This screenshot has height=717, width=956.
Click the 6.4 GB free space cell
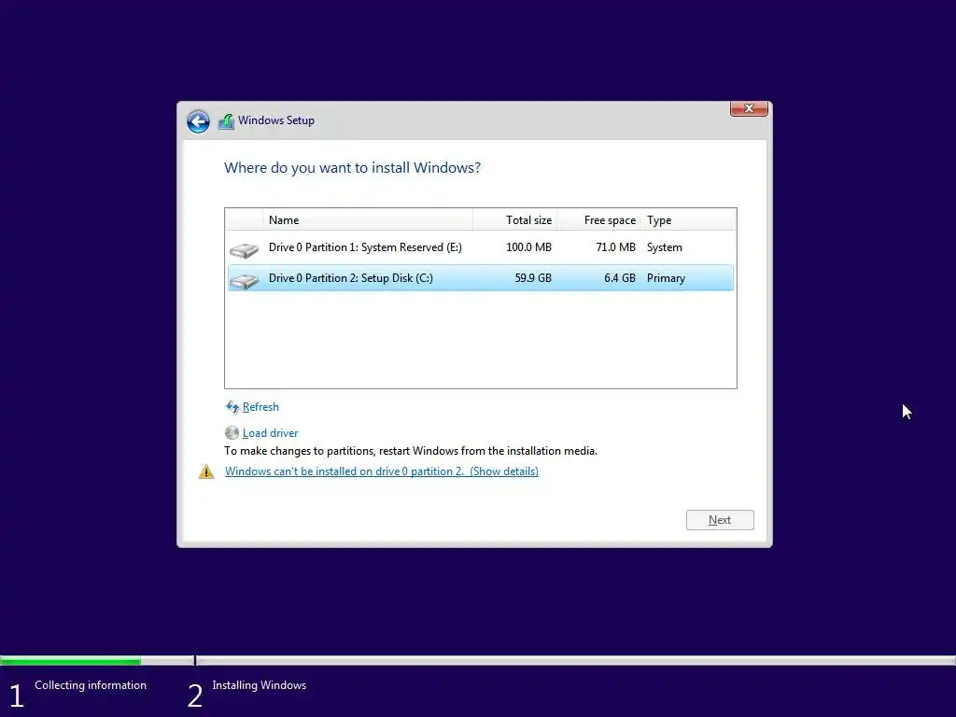[620, 278]
